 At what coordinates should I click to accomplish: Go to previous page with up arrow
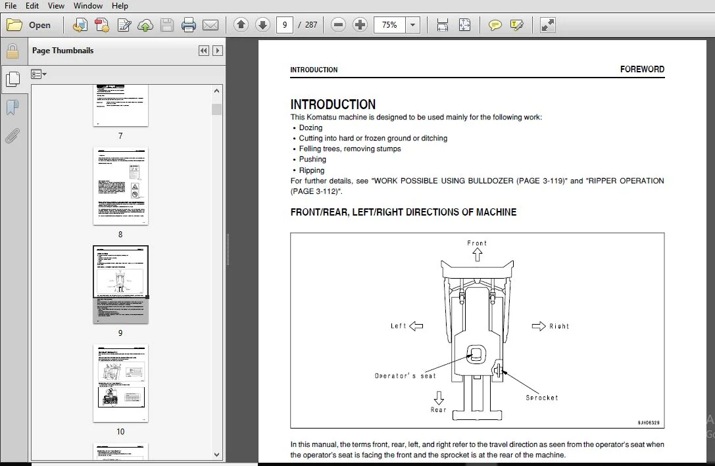pos(241,24)
